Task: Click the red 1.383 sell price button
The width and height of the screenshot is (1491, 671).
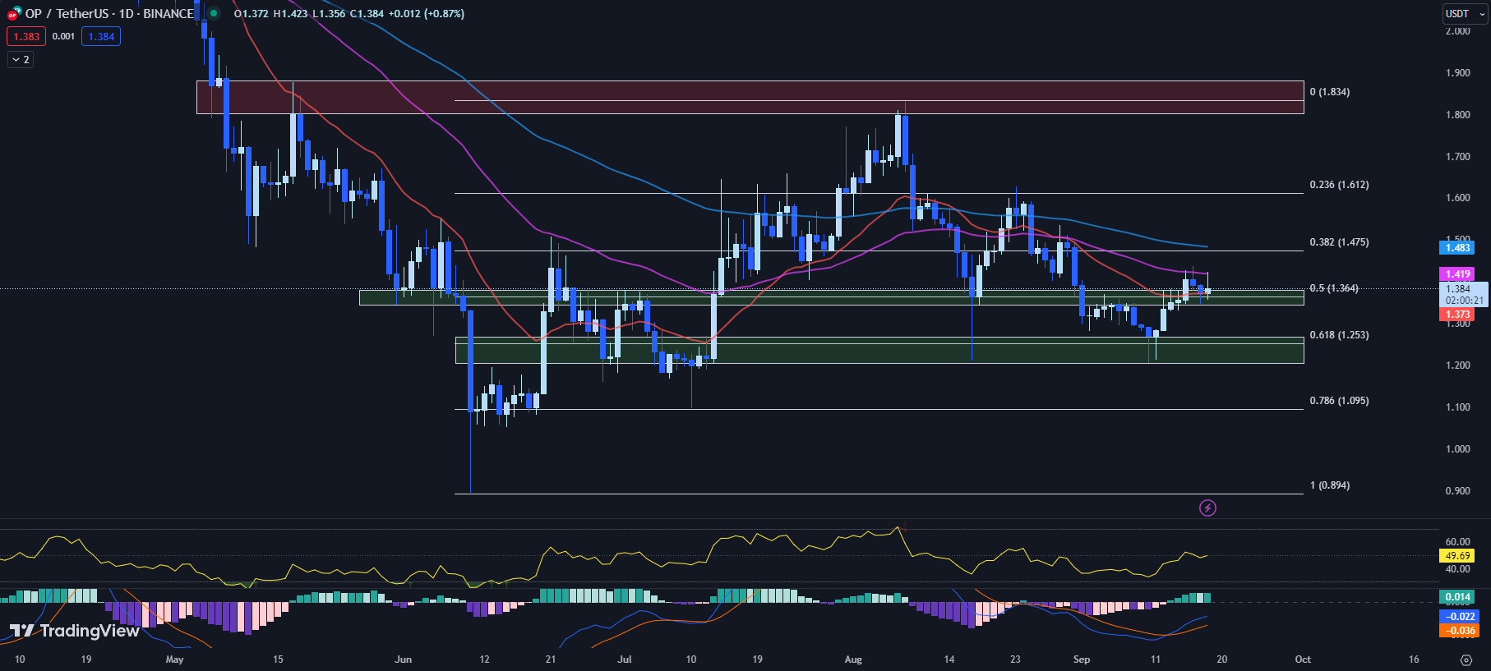Action: 26,36
